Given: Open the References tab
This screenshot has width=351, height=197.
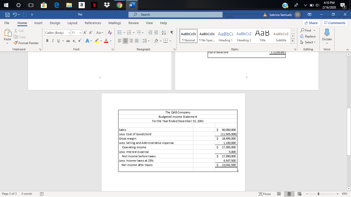Looking at the screenshot, I should coord(93,23).
